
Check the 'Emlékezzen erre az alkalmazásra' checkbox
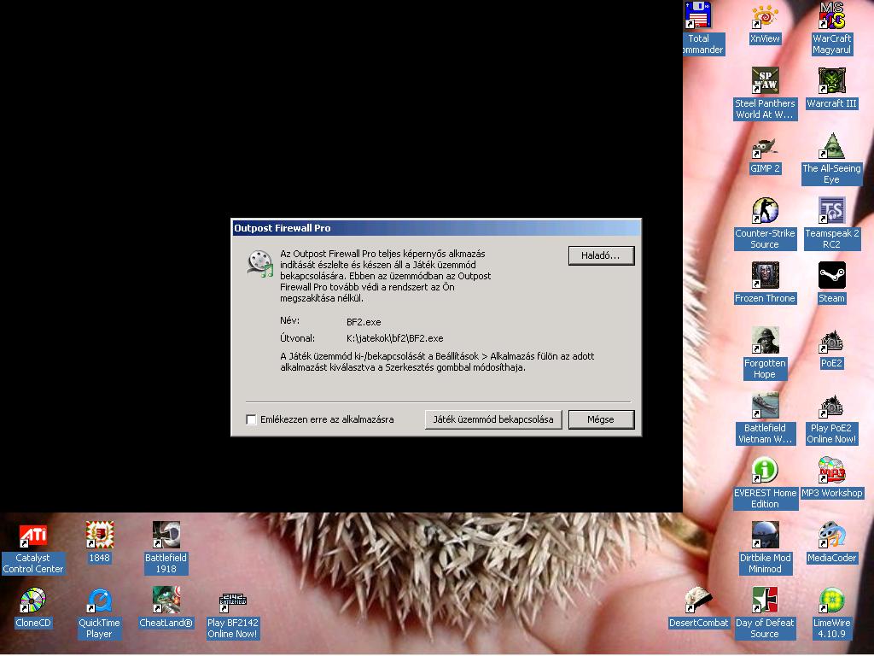[x=251, y=419]
